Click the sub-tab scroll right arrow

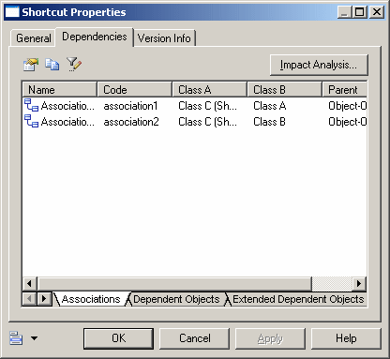point(44,299)
